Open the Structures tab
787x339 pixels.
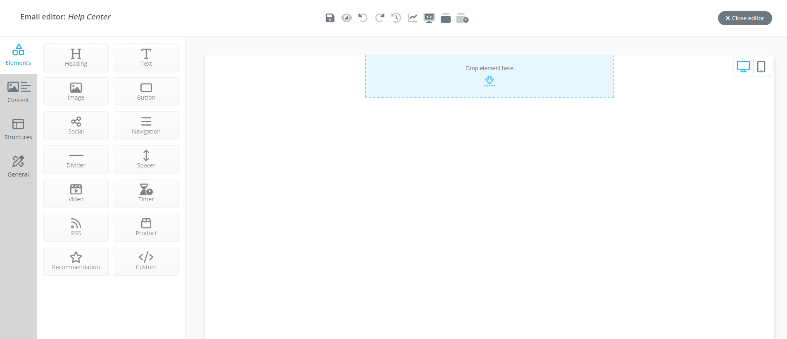(x=18, y=129)
